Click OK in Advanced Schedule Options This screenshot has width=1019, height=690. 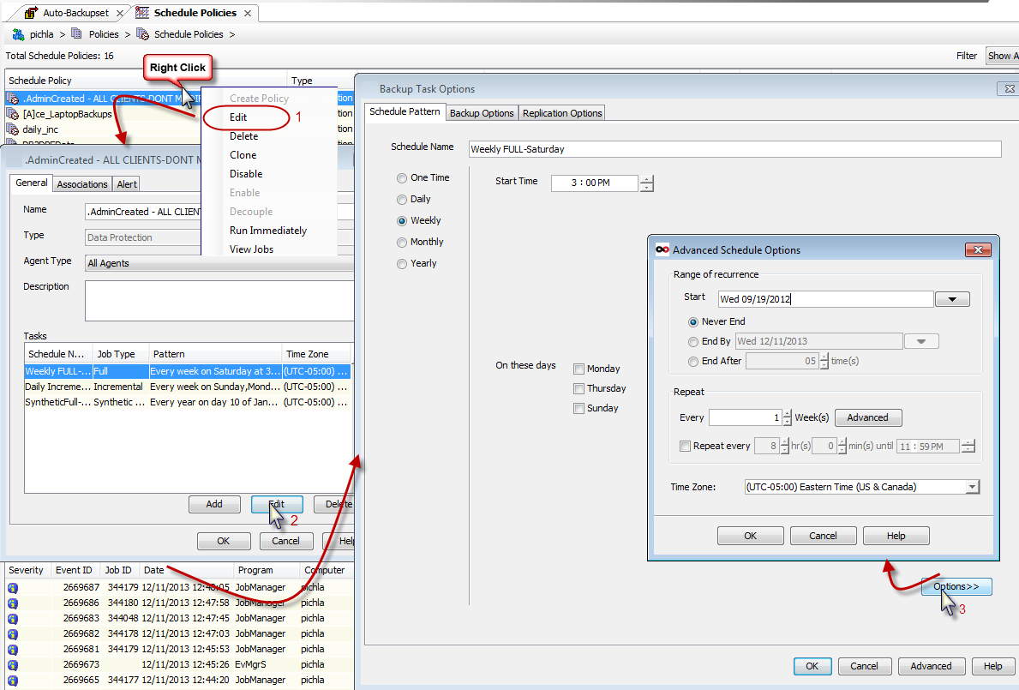click(x=750, y=536)
